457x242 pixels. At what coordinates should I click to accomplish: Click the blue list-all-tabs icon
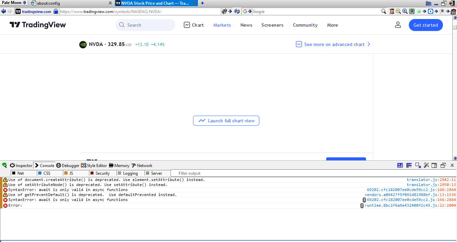429,3
